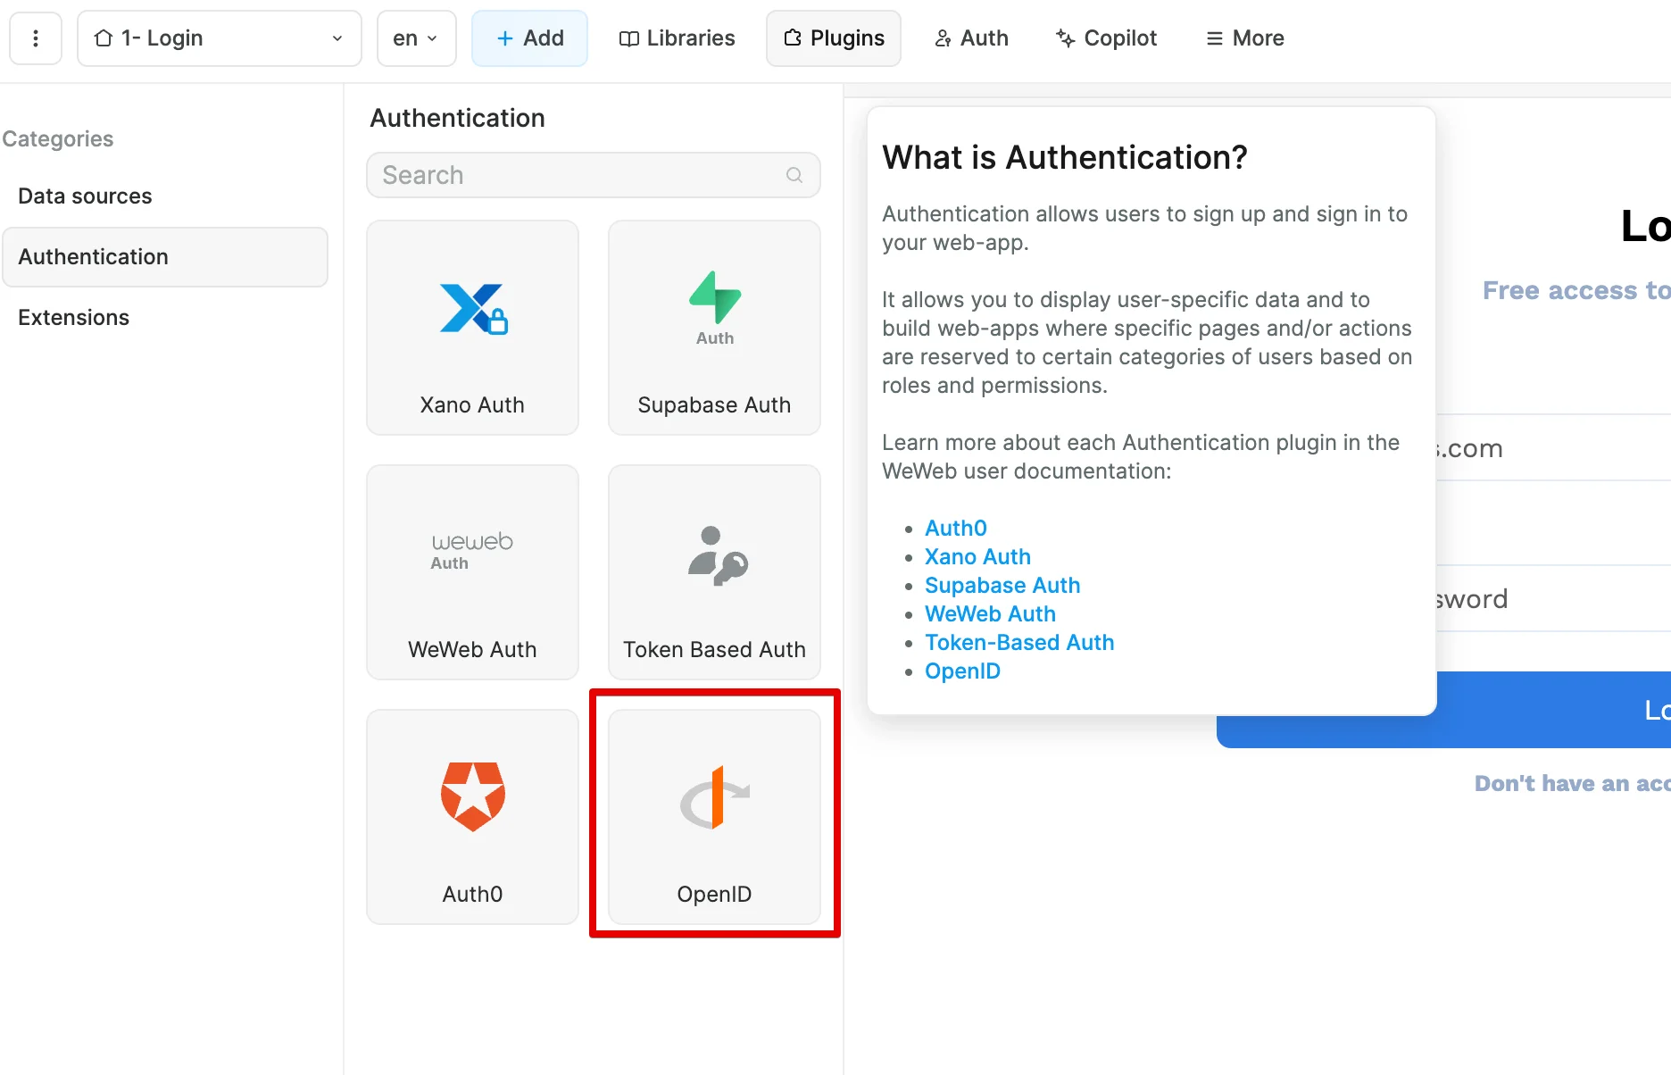Open the Token-Based Auth documentation link
Image resolution: width=1671 pixels, height=1075 pixels.
click(x=1019, y=642)
